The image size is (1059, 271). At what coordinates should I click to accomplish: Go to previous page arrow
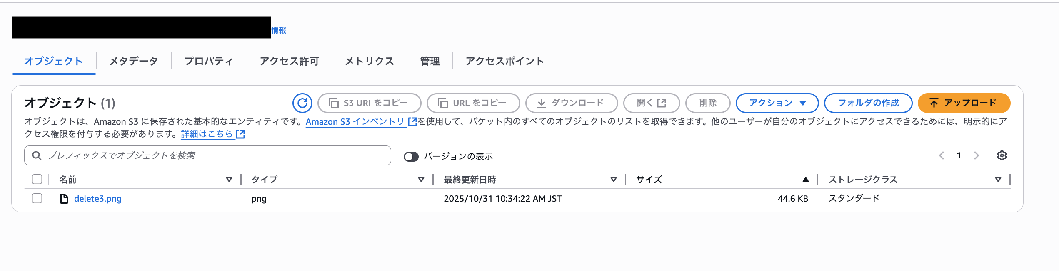coord(942,155)
